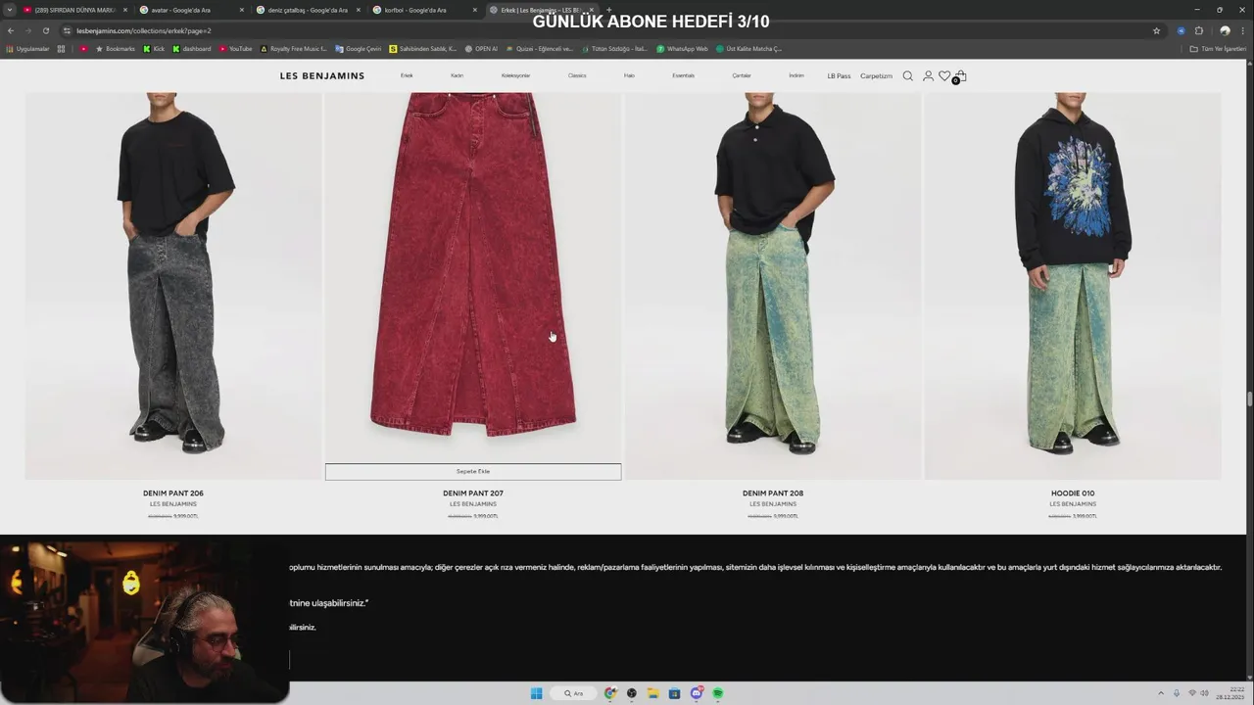Screen dimensions: 1254x705
Task: Click the Kadın menu item
Action: click(x=457, y=75)
